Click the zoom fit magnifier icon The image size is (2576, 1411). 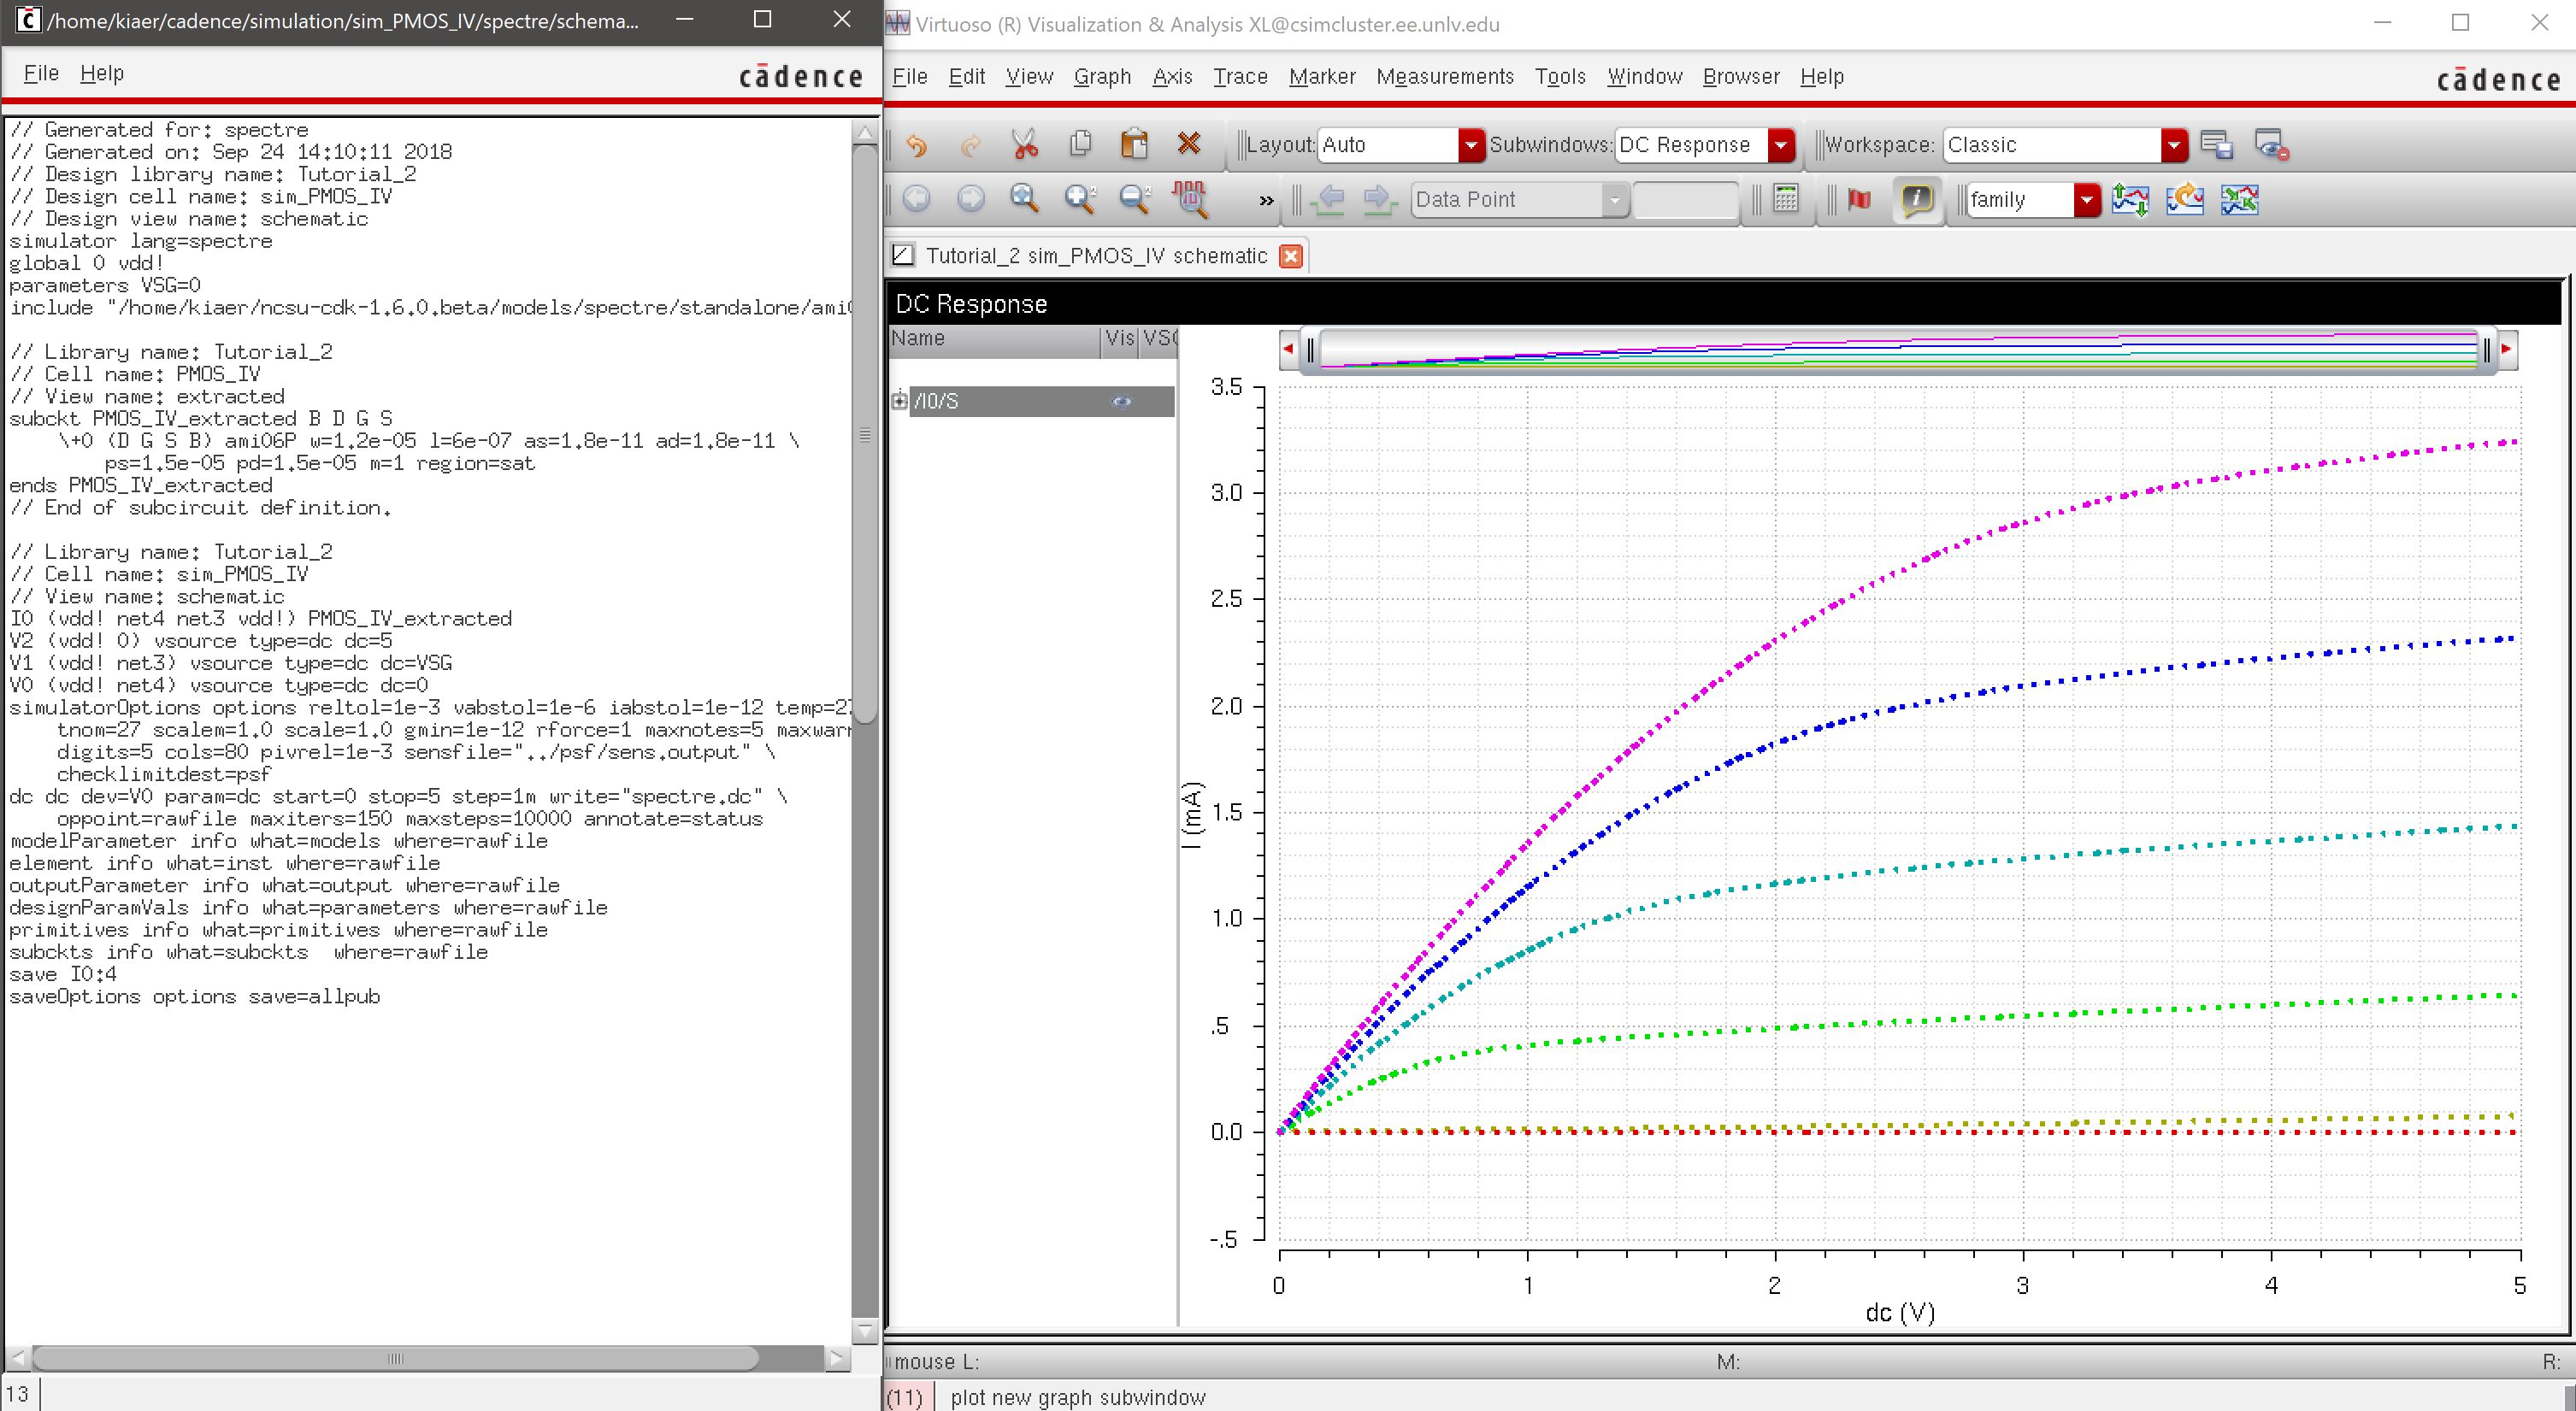pyautogui.click(x=1025, y=199)
